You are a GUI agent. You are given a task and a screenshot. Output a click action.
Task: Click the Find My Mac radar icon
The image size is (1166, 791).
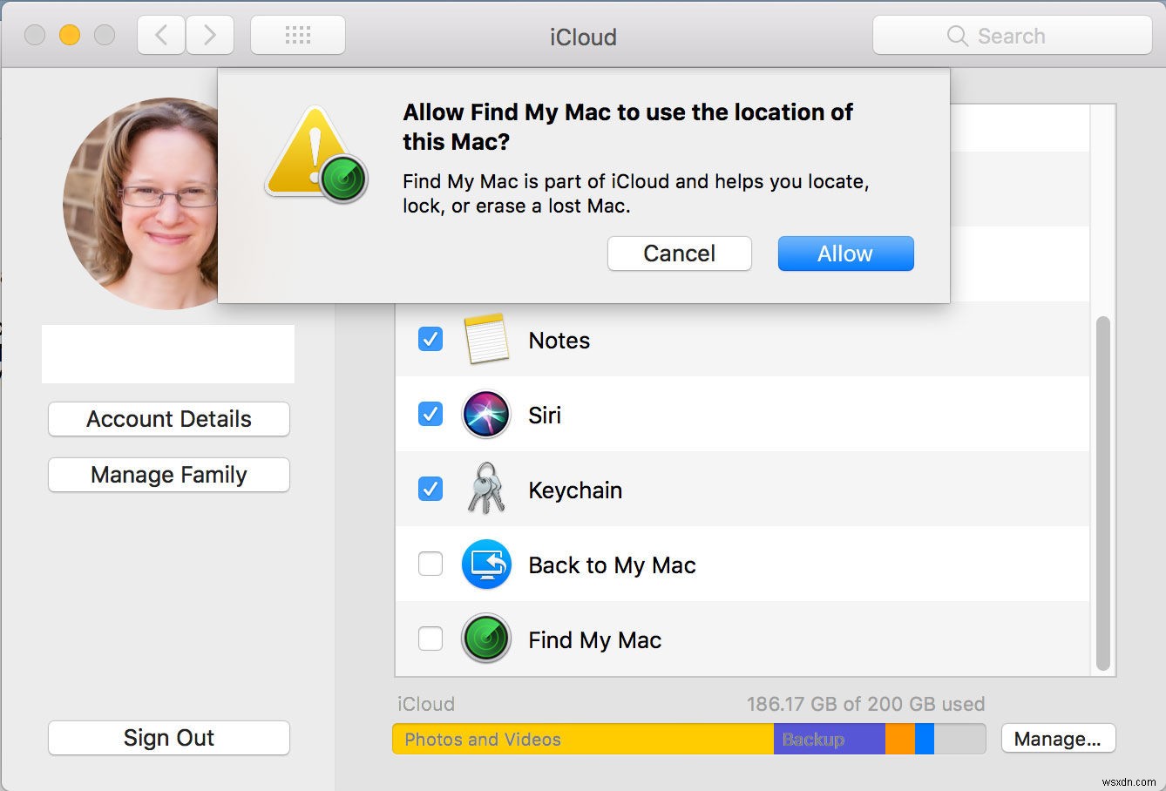coord(486,639)
